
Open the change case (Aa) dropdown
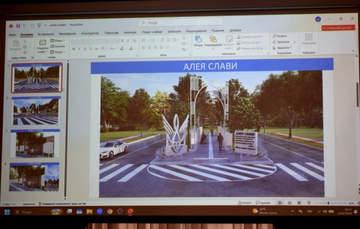click(112, 49)
